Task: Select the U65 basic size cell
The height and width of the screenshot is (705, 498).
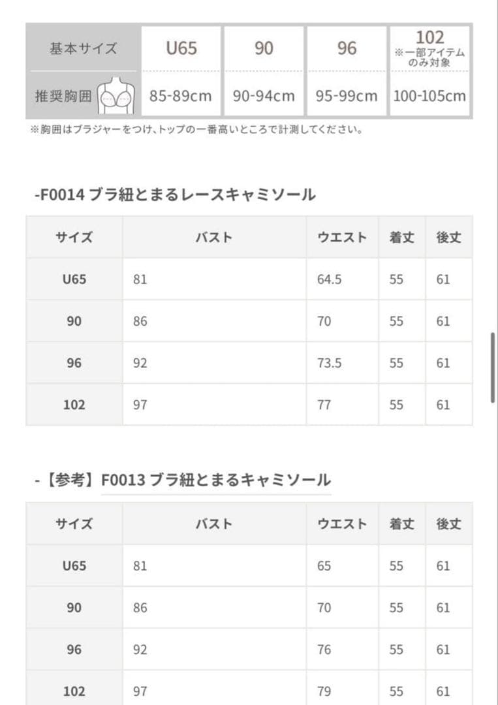Action: click(181, 48)
